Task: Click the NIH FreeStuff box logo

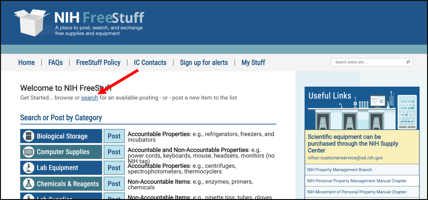Action: pyautogui.click(x=31, y=22)
